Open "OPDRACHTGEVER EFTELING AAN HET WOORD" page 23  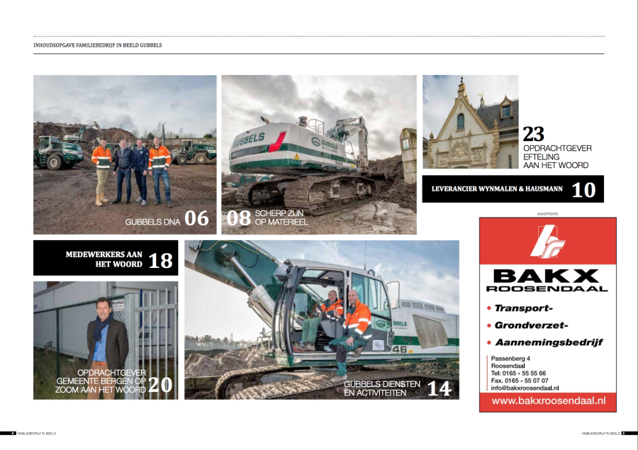pyautogui.click(x=555, y=148)
